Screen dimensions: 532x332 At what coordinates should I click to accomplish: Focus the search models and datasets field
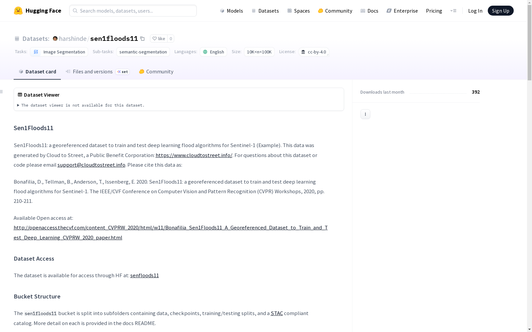click(x=133, y=11)
